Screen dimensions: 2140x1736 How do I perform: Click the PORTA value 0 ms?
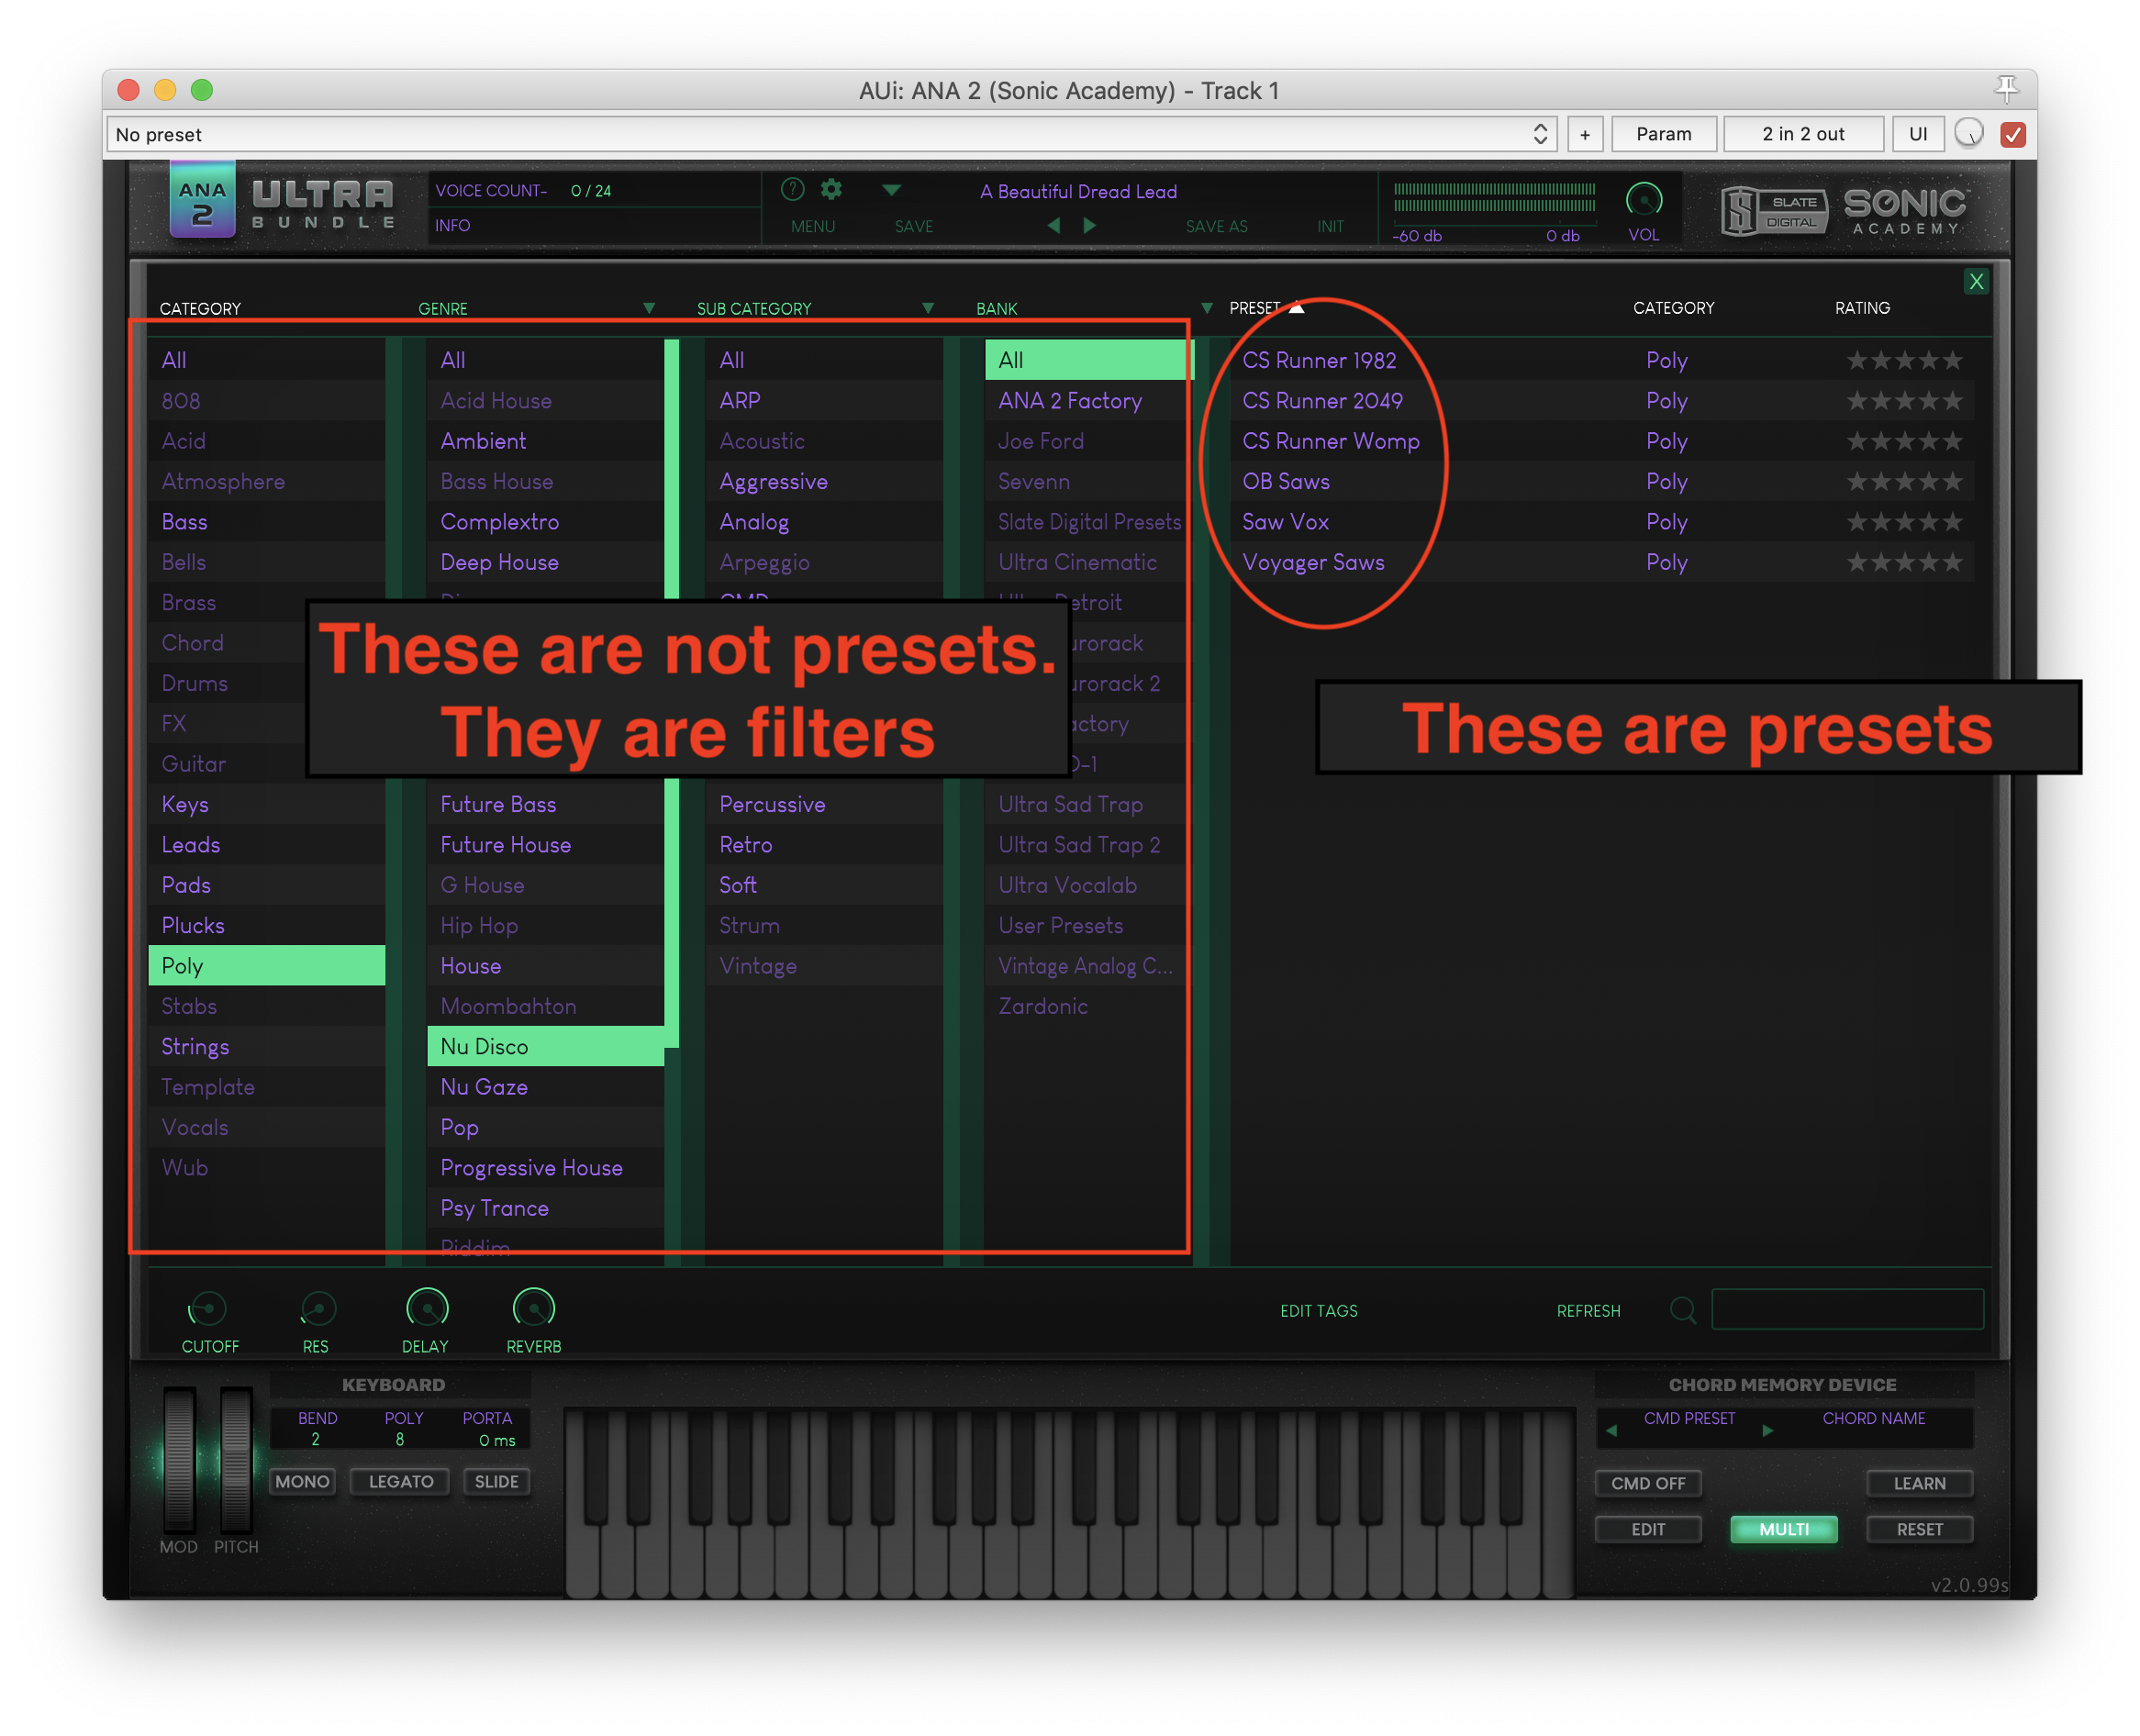point(496,1441)
